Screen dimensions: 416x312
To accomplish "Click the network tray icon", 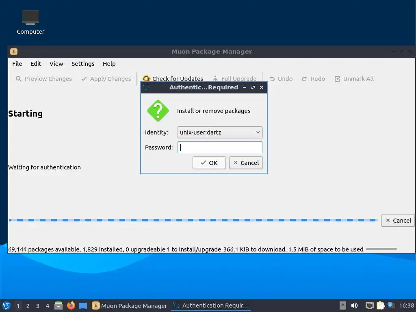I will pyautogui.click(x=369, y=305).
